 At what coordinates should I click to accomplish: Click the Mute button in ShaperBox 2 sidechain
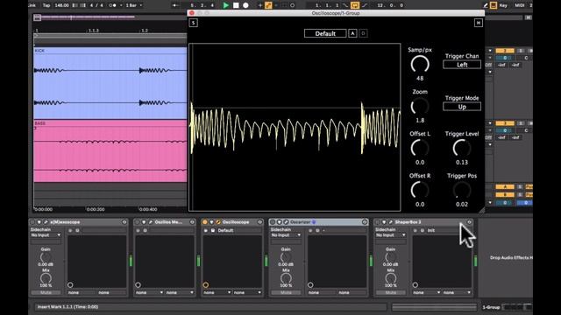pyautogui.click(x=391, y=292)
